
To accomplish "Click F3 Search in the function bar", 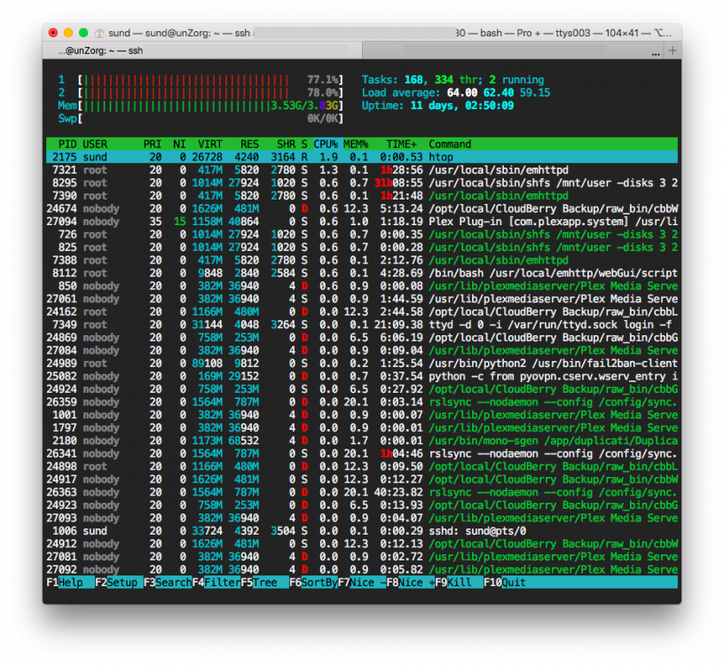I will 167,583.
